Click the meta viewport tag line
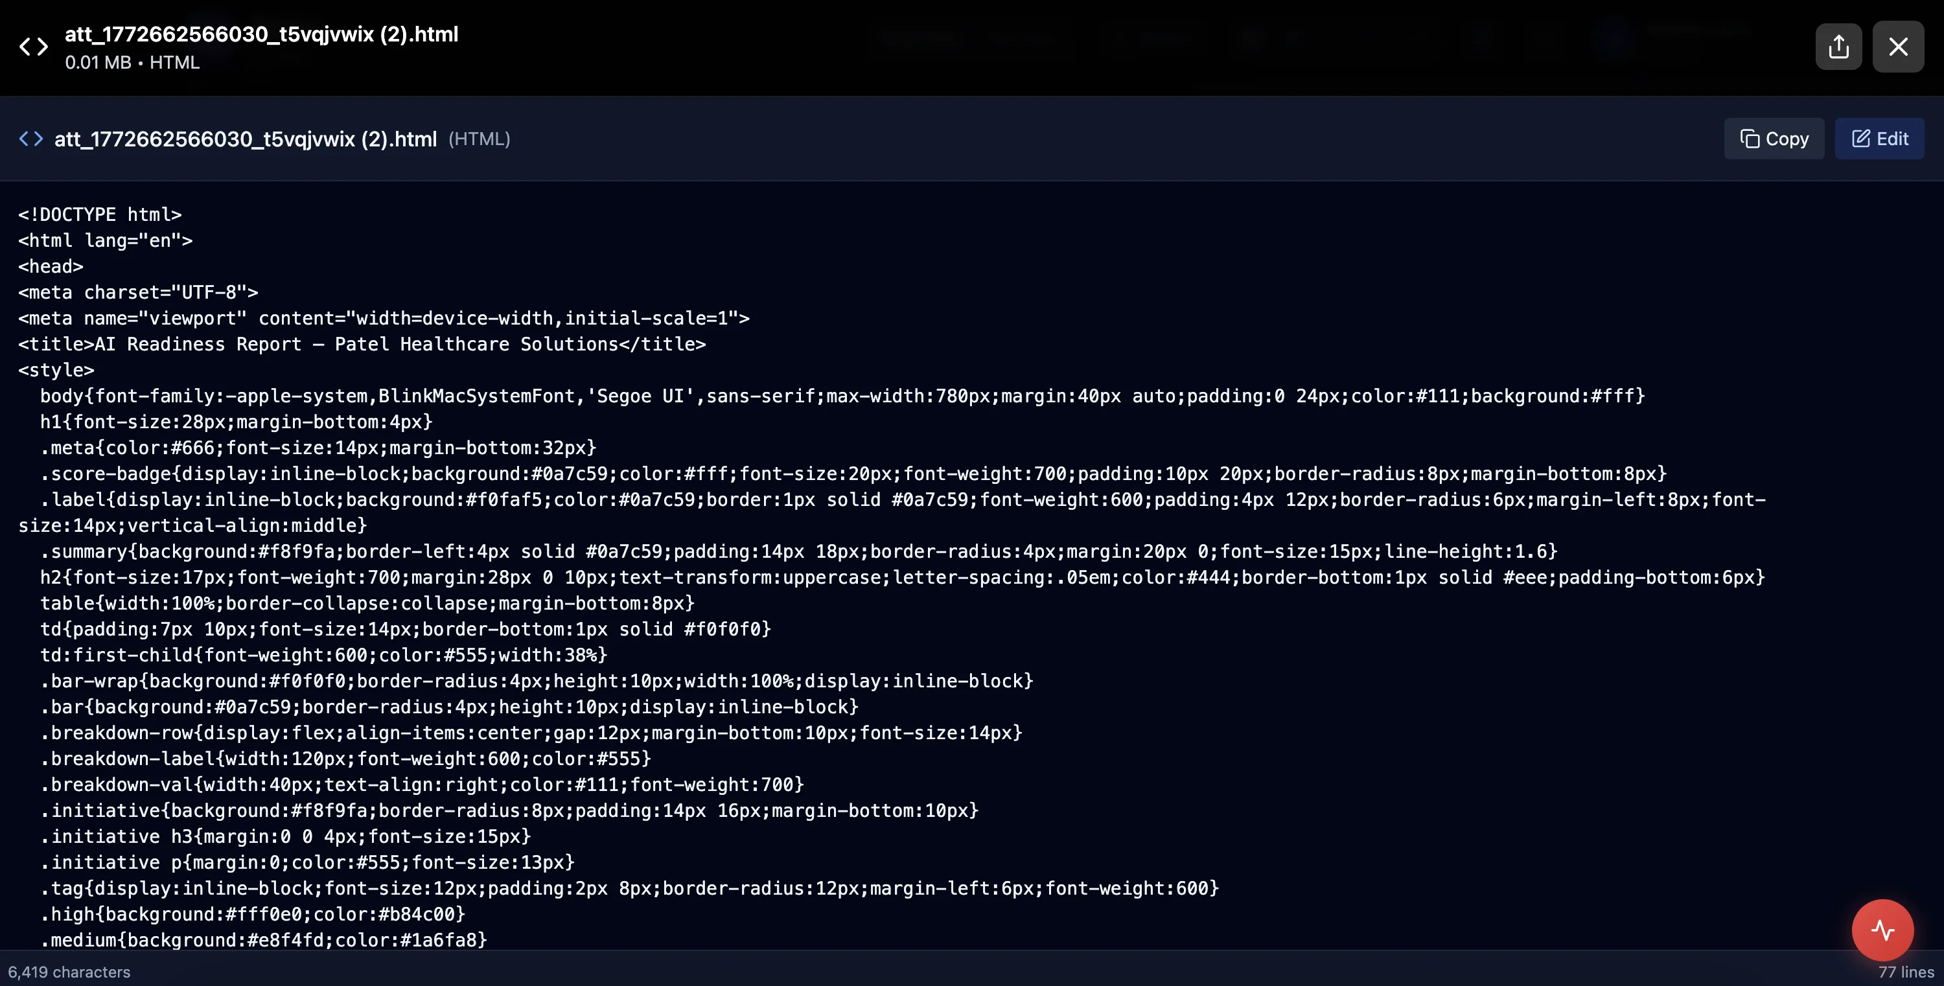This screenshot has height=986, width=1944. pos(384,318)
